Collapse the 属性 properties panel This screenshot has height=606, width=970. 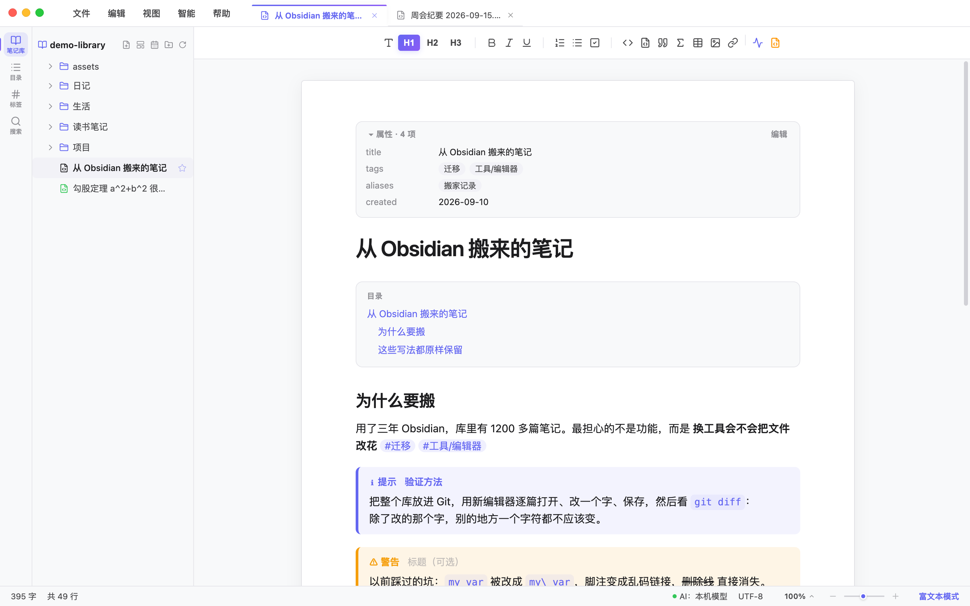tap(371, 135)
